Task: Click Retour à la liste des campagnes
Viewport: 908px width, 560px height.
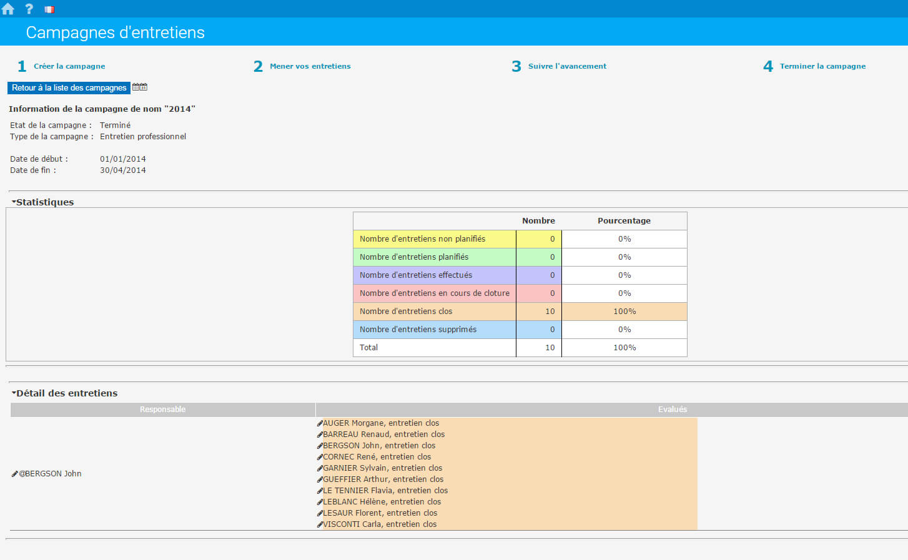Action: (x=69, y=88)
